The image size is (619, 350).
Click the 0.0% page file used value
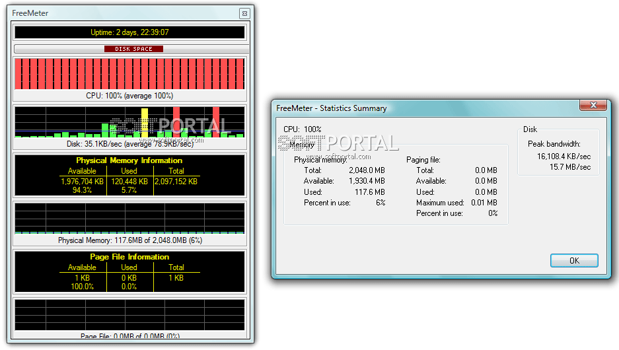(x=129, y=287)
